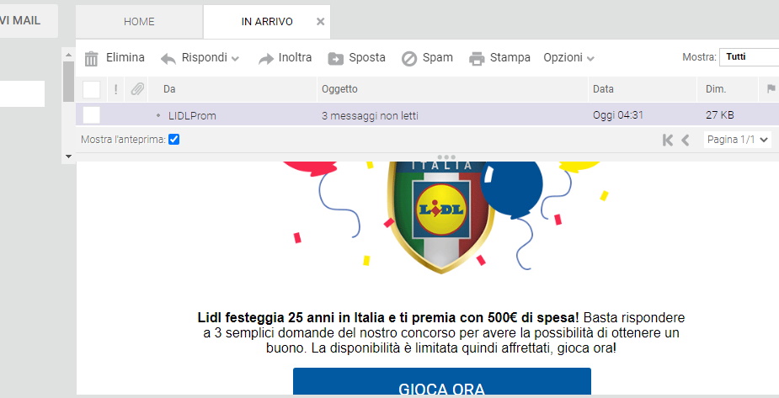The image size is (779, 398).
Task: Go to first page arrow icon
Action: click(x=668, y=140)
